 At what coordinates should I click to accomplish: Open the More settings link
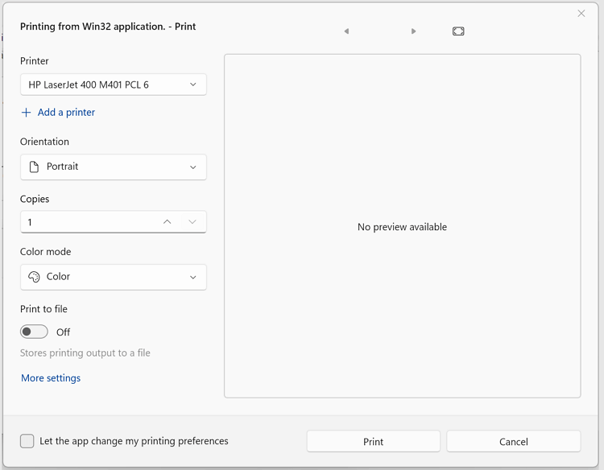tap(51, 378)
